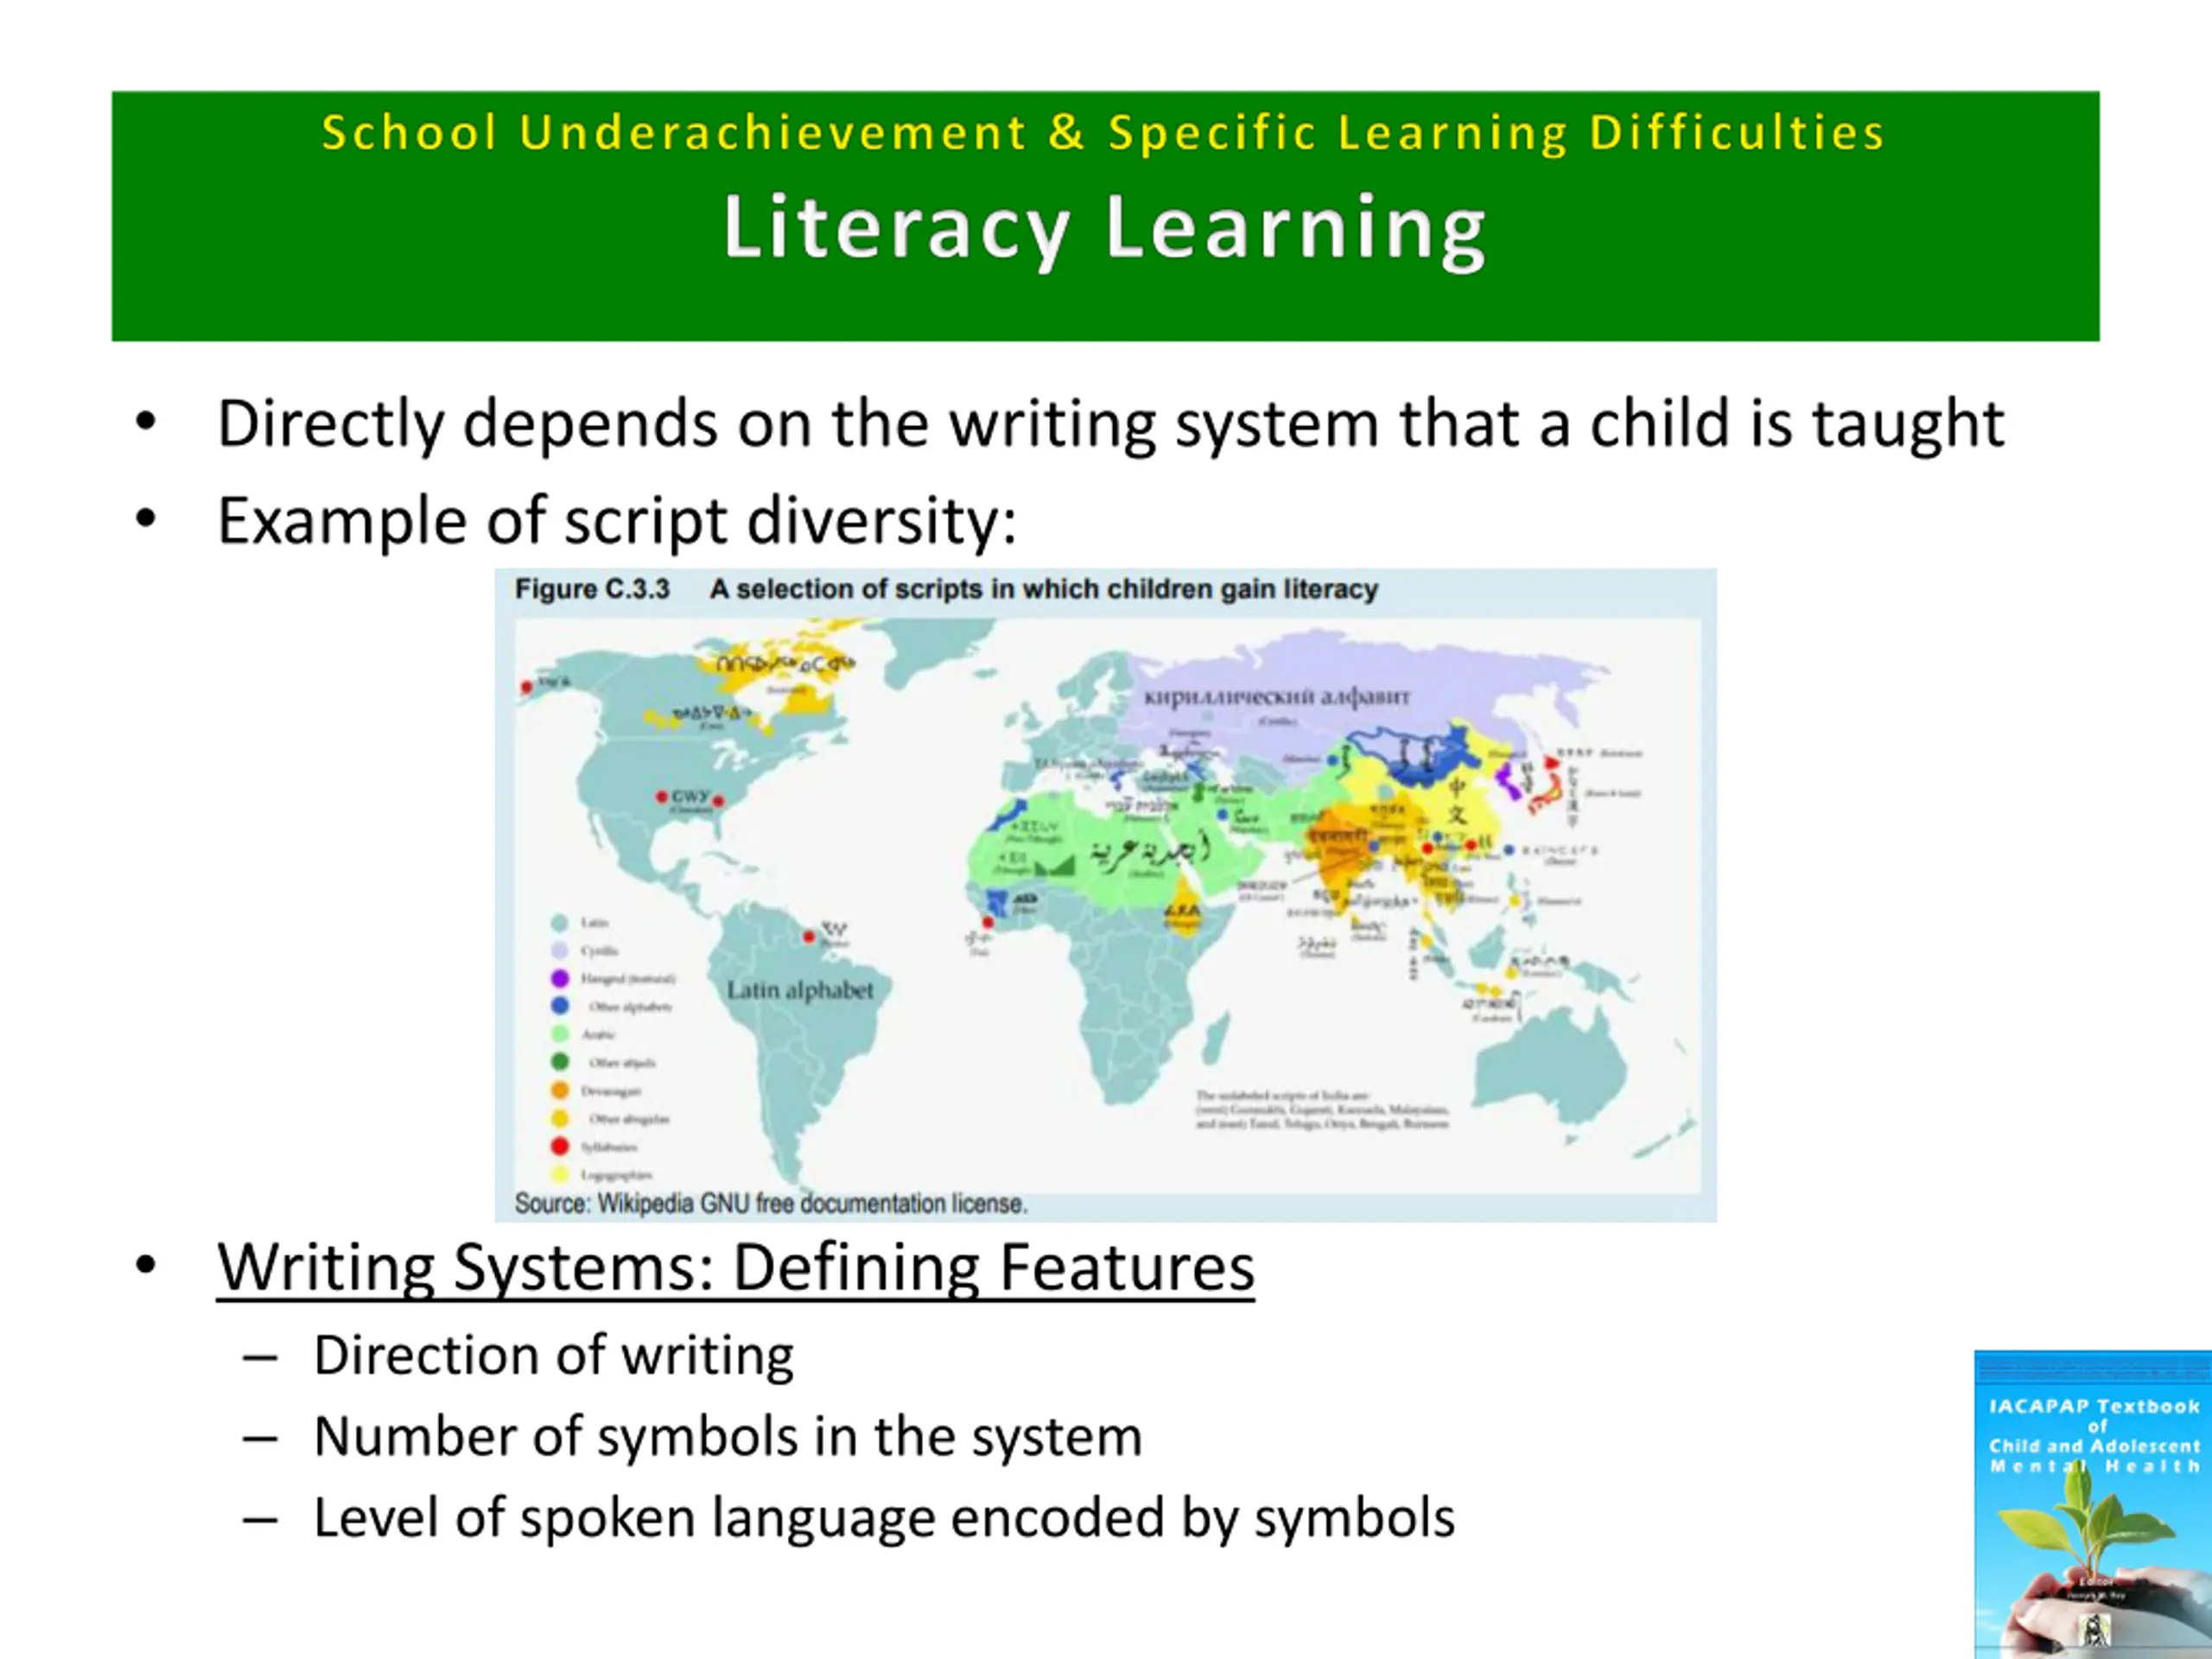This screenshot has width=2212, height=1659.
Task: Click the Cyrillic script label over Russia
Action: click(x=1277, y=697)
